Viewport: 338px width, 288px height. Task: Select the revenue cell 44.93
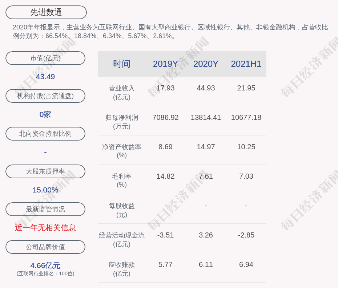click(206, 88)
